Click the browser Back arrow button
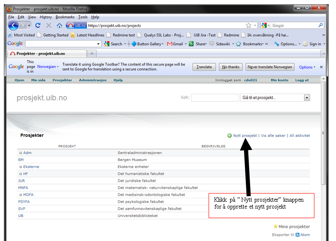The width and height of the screenshot is (336, 241). [x=13, y=25]
